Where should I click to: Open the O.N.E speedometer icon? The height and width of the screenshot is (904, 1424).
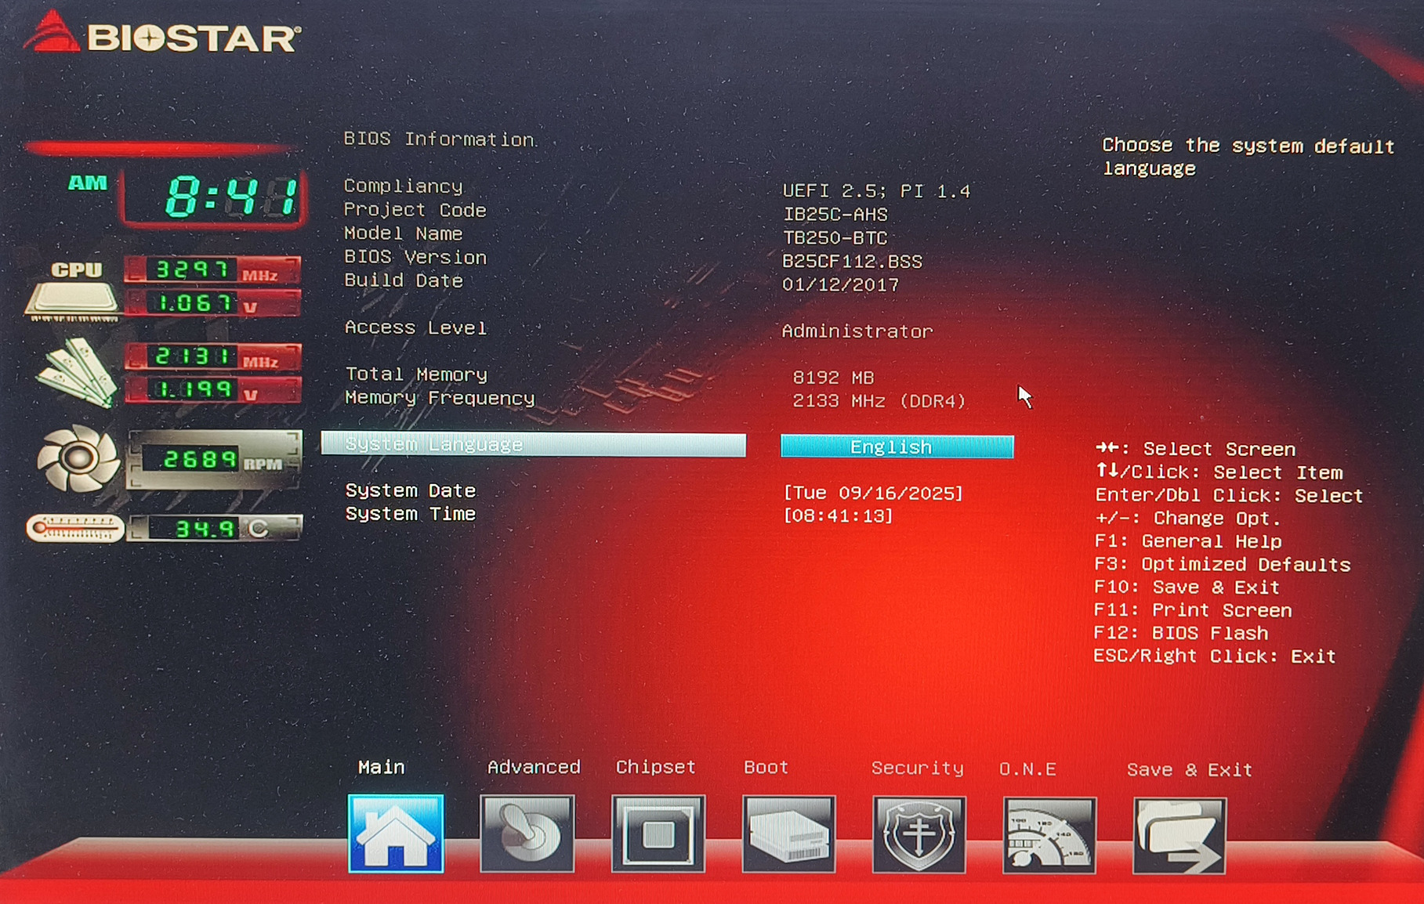1049,836
